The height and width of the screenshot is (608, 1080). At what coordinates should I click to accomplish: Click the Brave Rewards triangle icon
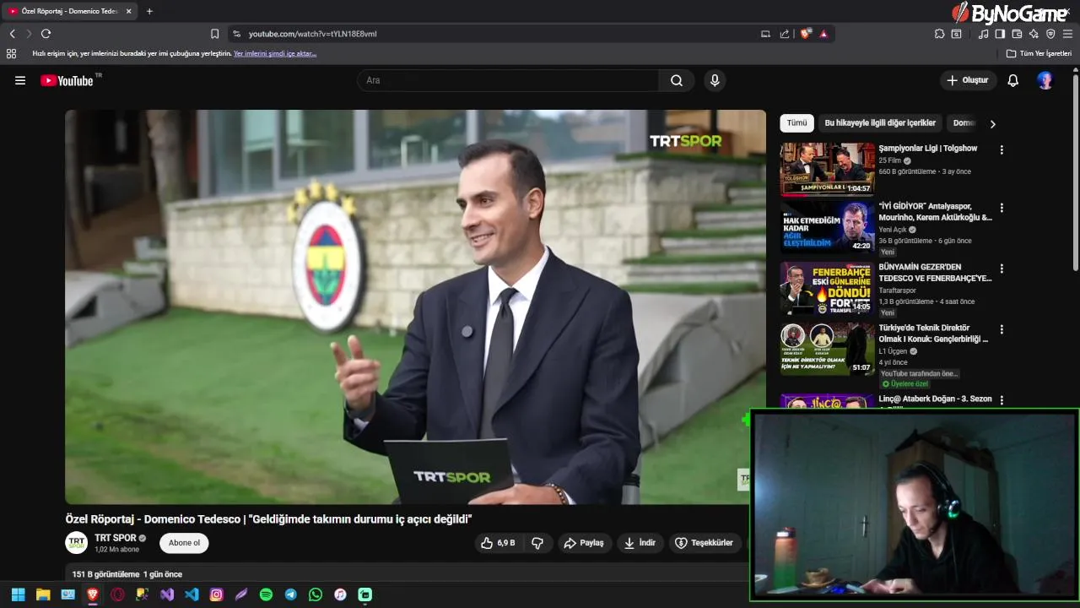tap(823, 34)
